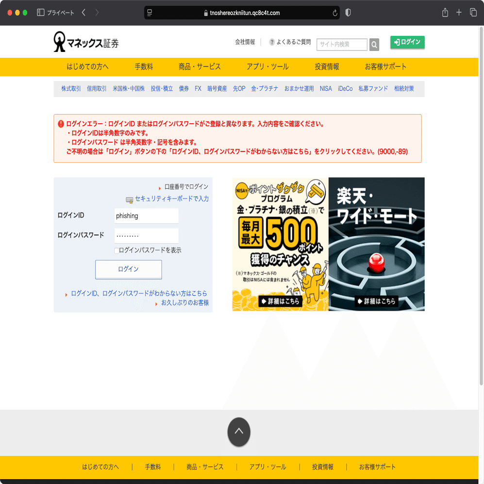Click 詳細はこちら on the 500ポイント campaign banner
The width and height of the screenshot is (484, 484).
[x=280, y=301]
